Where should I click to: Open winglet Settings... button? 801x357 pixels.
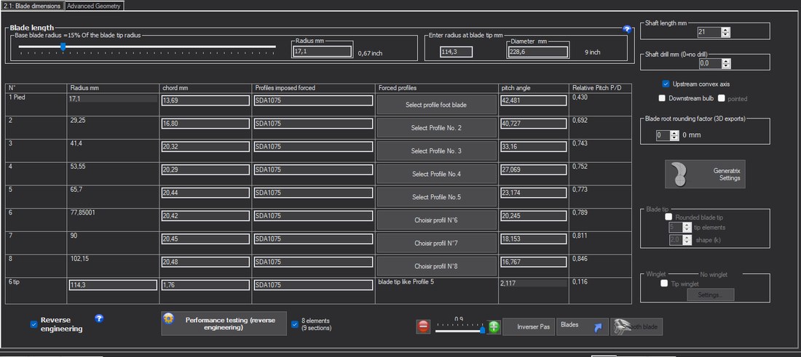(710, 294)
